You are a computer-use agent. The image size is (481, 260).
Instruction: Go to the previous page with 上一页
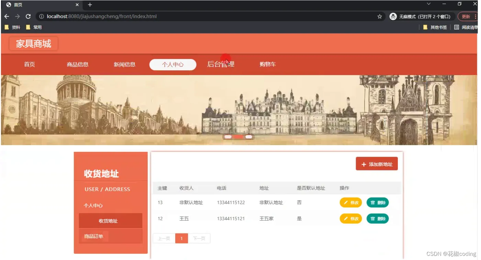(164, 238)
